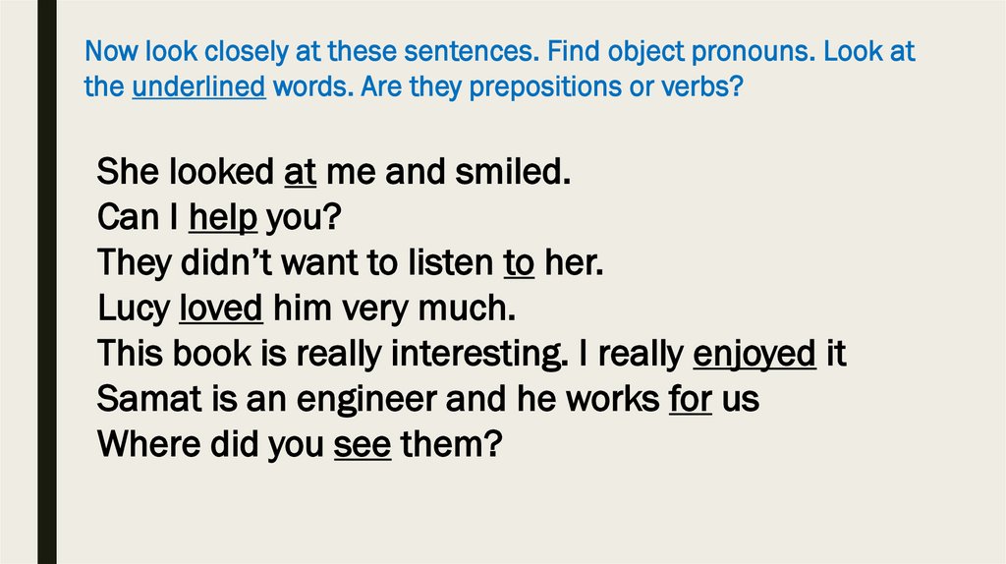Click the pronoun 'you' after help
1006x564 pixels.
point(304,218)
